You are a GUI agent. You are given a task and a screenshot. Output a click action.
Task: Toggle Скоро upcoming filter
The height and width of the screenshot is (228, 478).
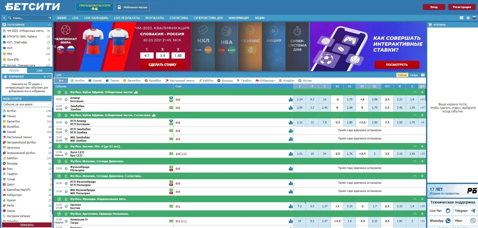tap(414, 75)
